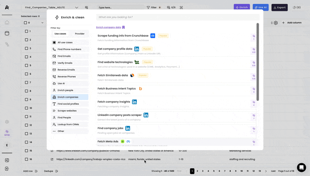The width and height of the screenshot is (310, 176).
Task: Click the purple Enrich button
Action: (x=242, y=7)
